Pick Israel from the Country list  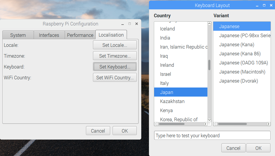click(x=181, y=74)
